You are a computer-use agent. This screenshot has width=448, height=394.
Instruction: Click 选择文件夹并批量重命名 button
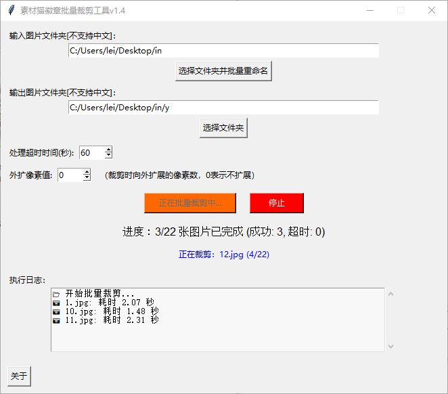tap(223, 71)
